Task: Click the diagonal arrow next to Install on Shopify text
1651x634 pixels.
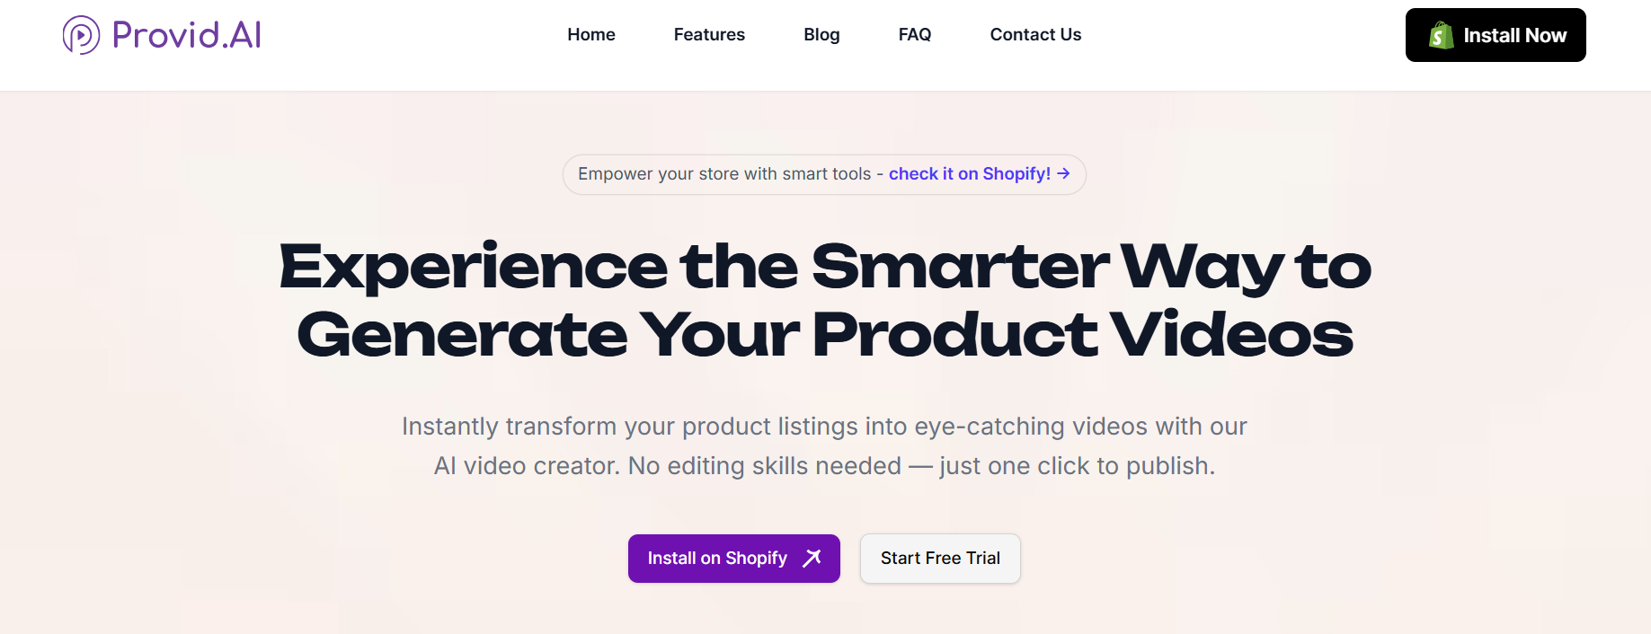Action: [x=811, y=557]
